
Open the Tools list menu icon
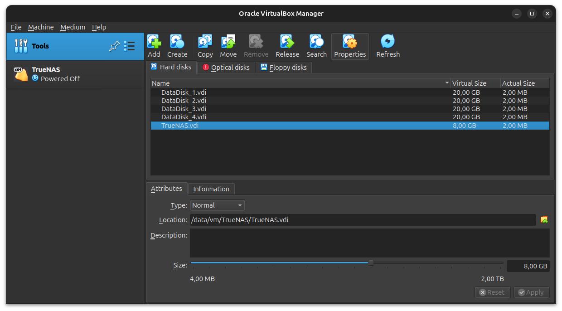coord(130,46)
